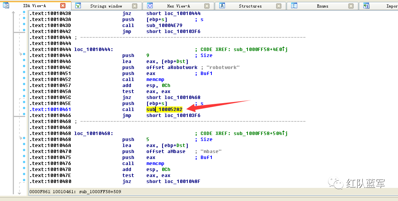Follow the sub_10004E79 call target
Image resolution: width=398 pixels, height=201 pixels.
(164, 25)
